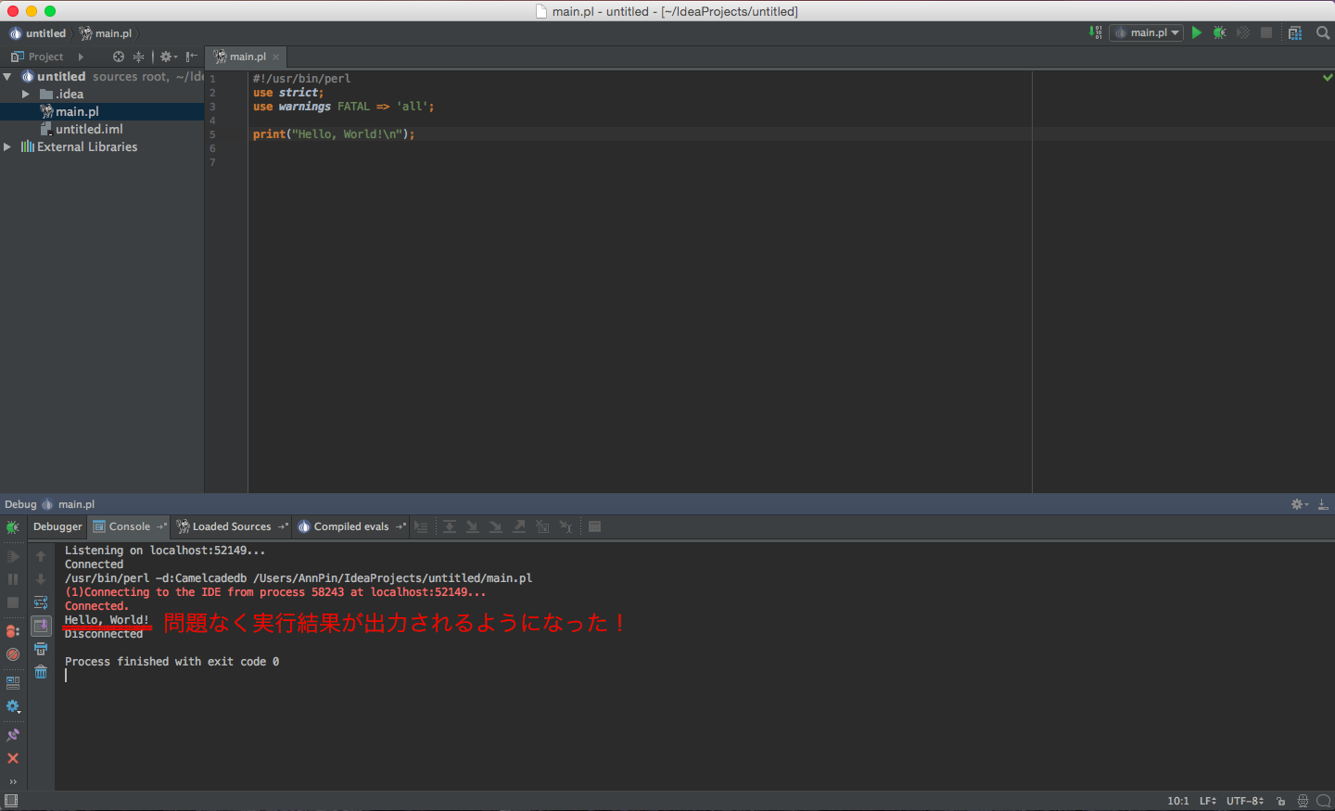
Task: Switch to the Debugger tab
Action: [x=57, y=526]
